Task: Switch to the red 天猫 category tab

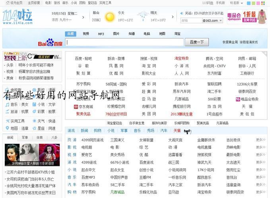Action: [177, 131]
